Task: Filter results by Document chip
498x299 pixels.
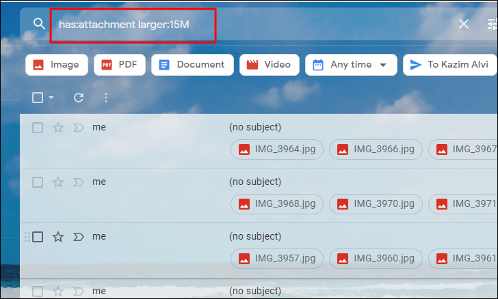Action: pos(192,65)
